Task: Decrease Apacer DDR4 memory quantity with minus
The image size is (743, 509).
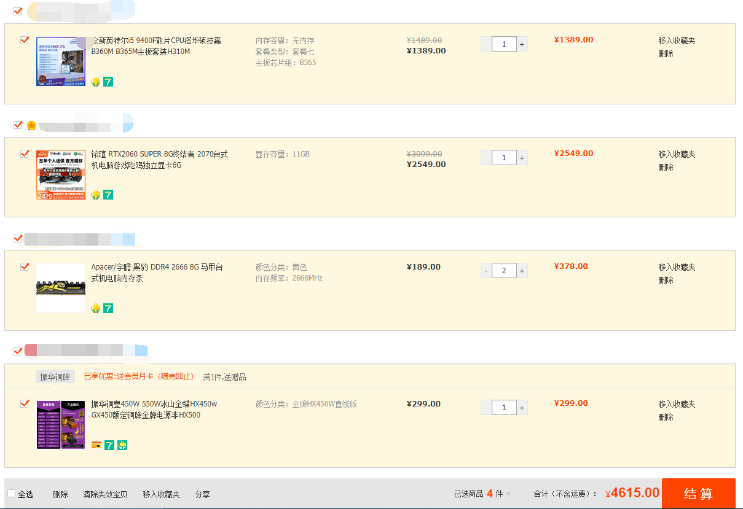Action: tap(486, 271)
